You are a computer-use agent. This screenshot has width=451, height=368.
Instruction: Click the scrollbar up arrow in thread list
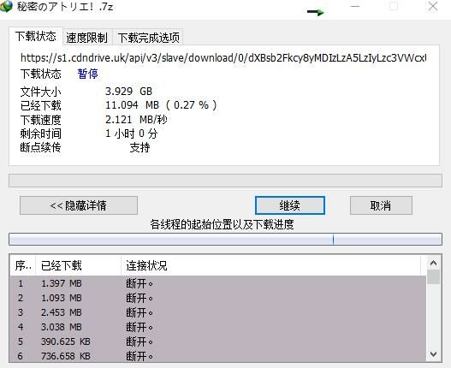tap(433, 263)
